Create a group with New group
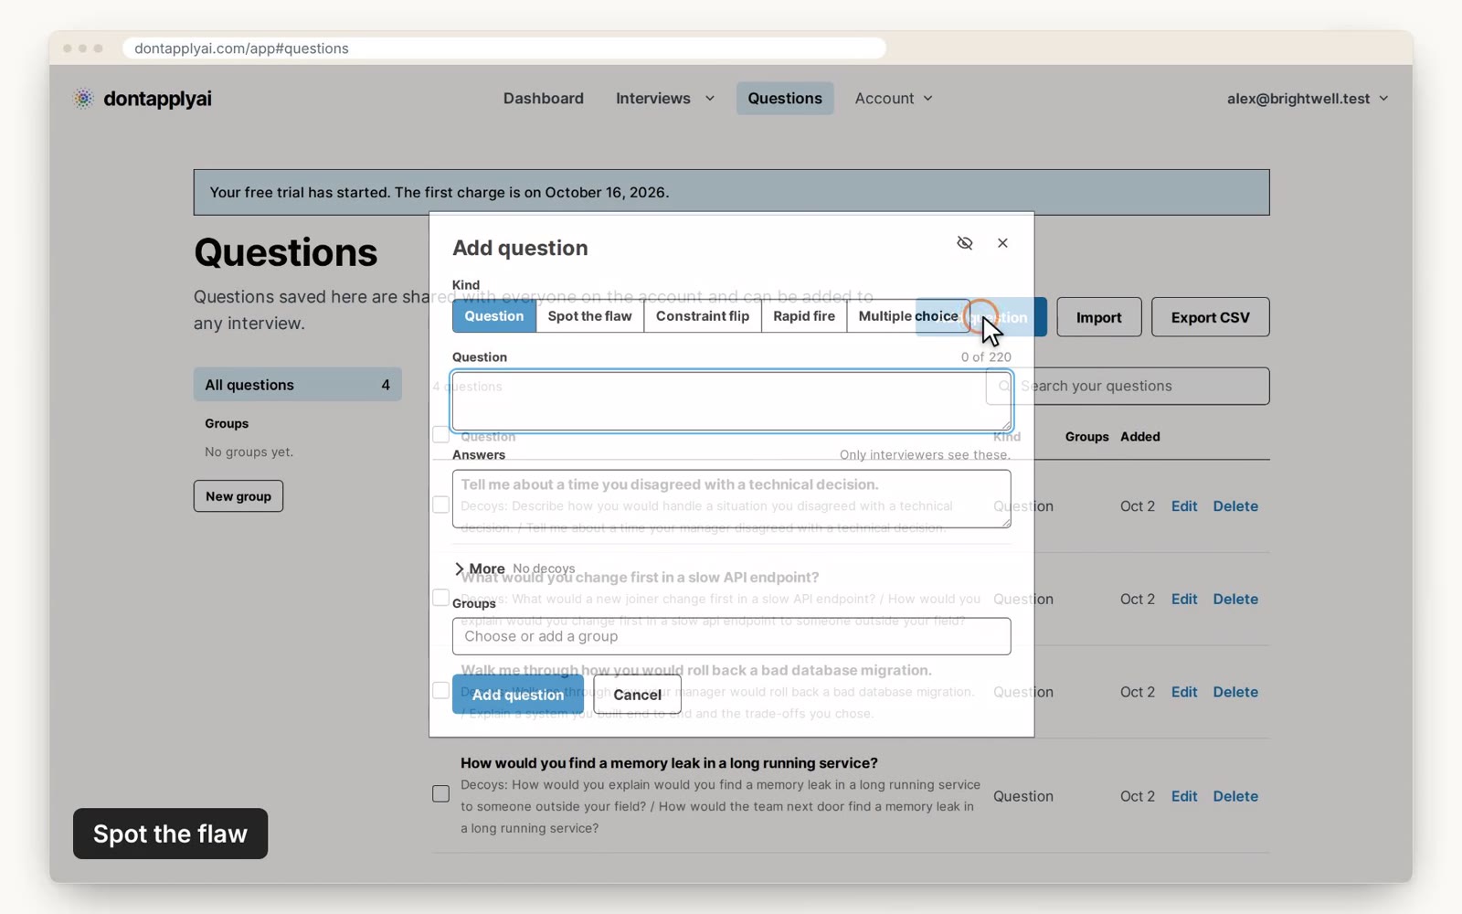This screenshot has width=1462, height=914. click(238, 496)
